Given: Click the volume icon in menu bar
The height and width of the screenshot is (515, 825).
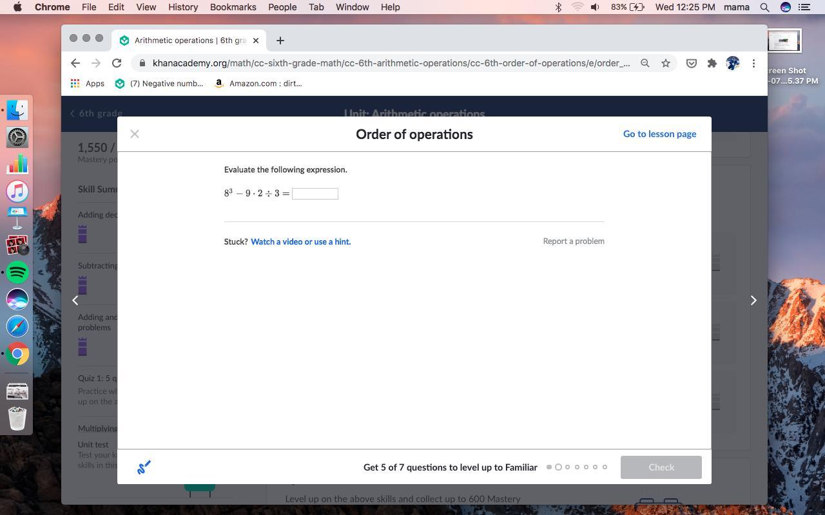Looking at the screenshot, I should pos(596,7).
